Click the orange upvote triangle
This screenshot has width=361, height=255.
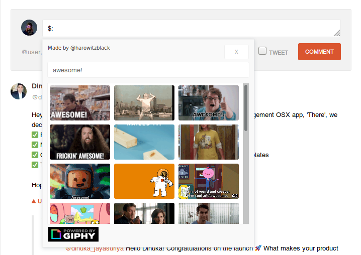pyautogui.click(x=34, y=201)
